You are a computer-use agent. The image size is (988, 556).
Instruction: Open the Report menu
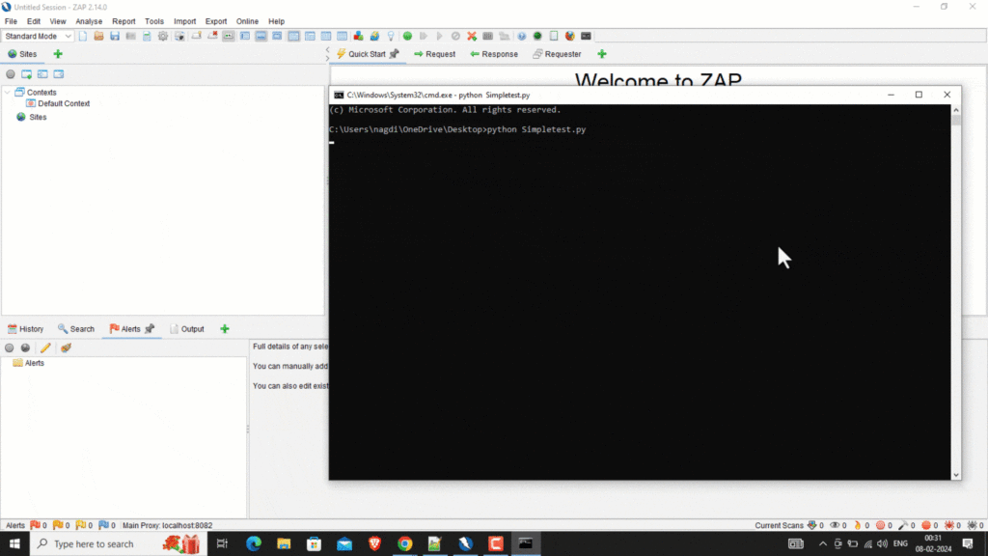(123, 21)
